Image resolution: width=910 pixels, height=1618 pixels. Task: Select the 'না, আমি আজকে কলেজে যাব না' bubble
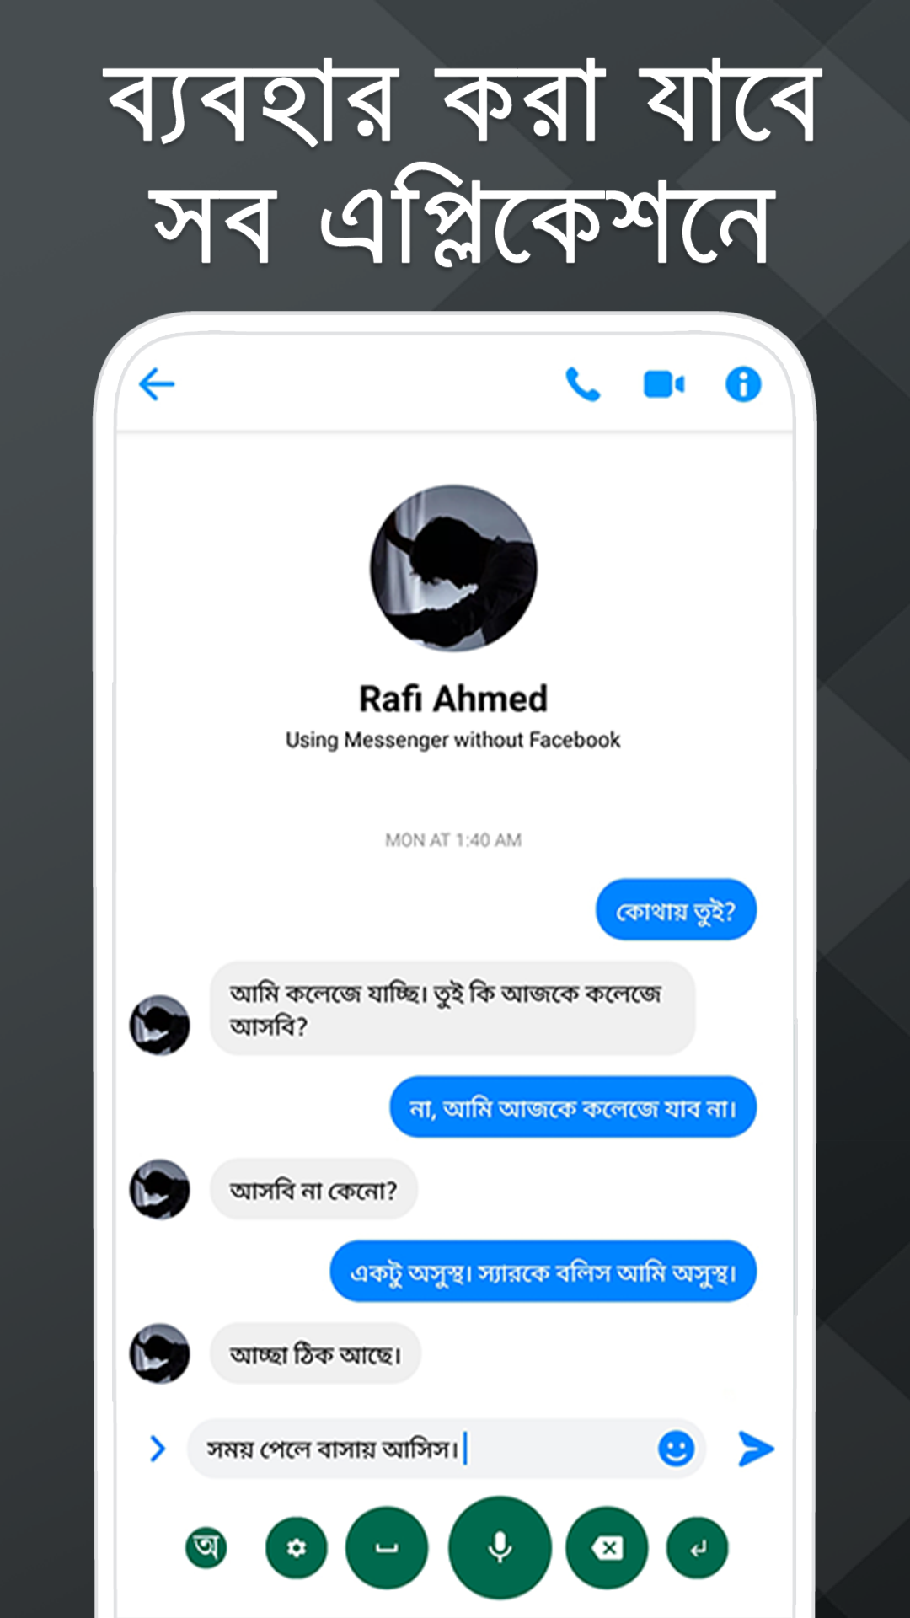click(x=573, y=1107)
